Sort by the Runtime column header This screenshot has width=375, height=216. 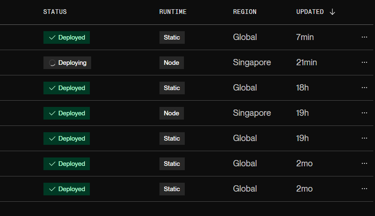[173, 12]
